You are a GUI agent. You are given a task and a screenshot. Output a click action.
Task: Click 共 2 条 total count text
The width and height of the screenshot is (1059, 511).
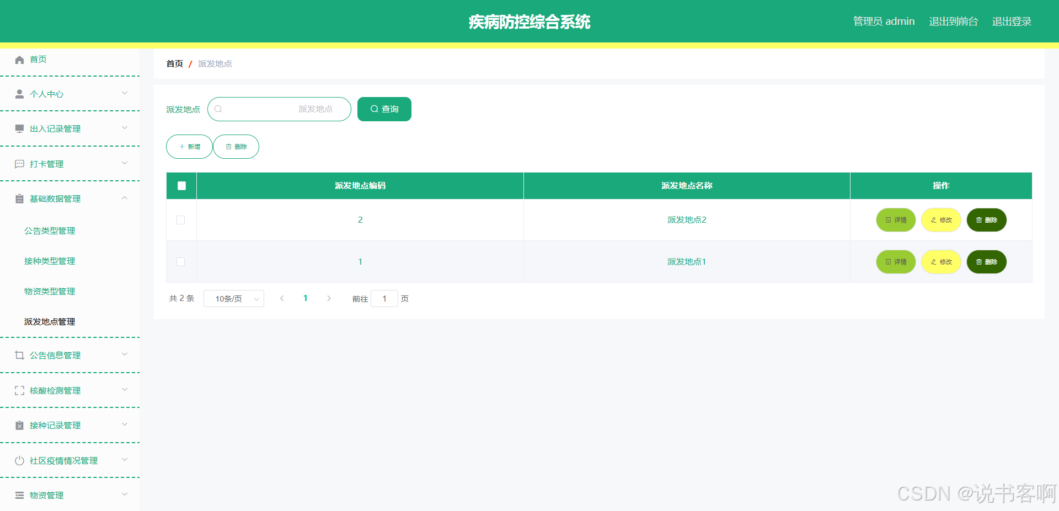point(181,298)
